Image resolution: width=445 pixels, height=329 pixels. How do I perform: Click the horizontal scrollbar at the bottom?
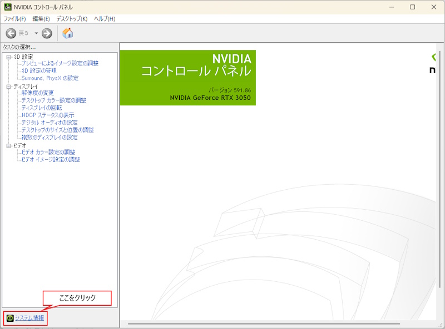[x=278, y=323]
